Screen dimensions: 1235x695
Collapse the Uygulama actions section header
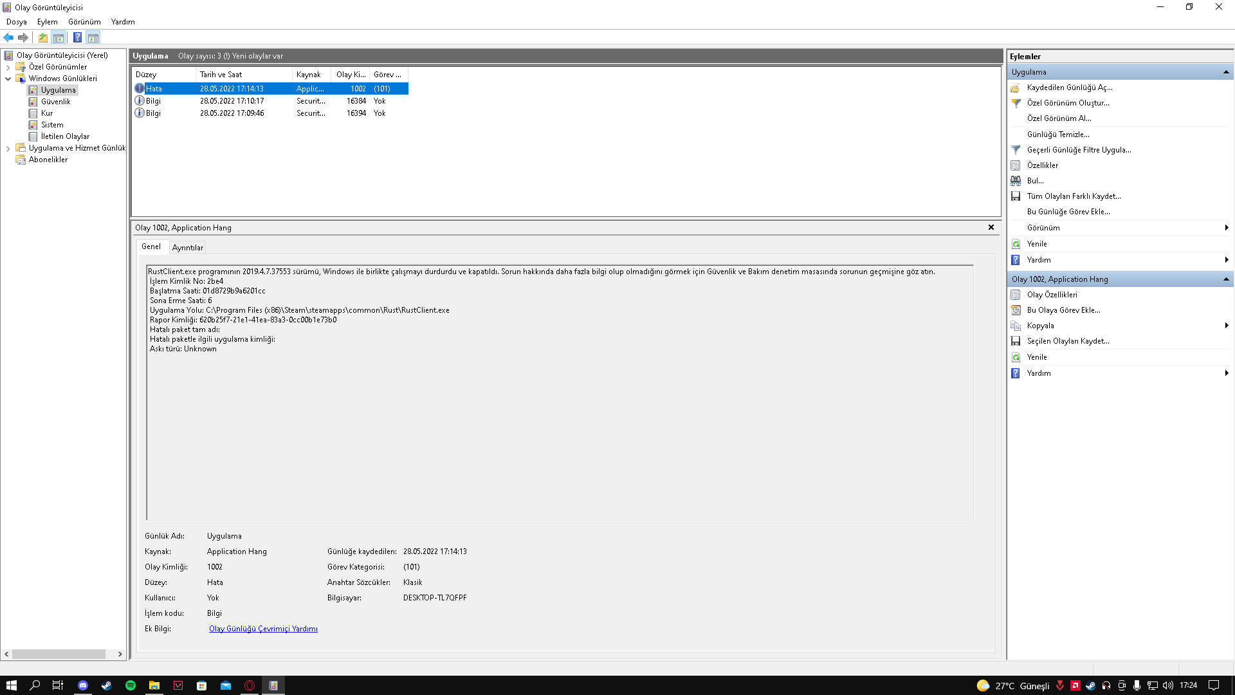point(1226,72)
